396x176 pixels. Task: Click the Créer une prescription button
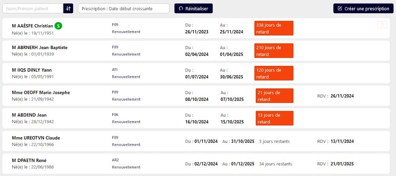pos(363,9)
